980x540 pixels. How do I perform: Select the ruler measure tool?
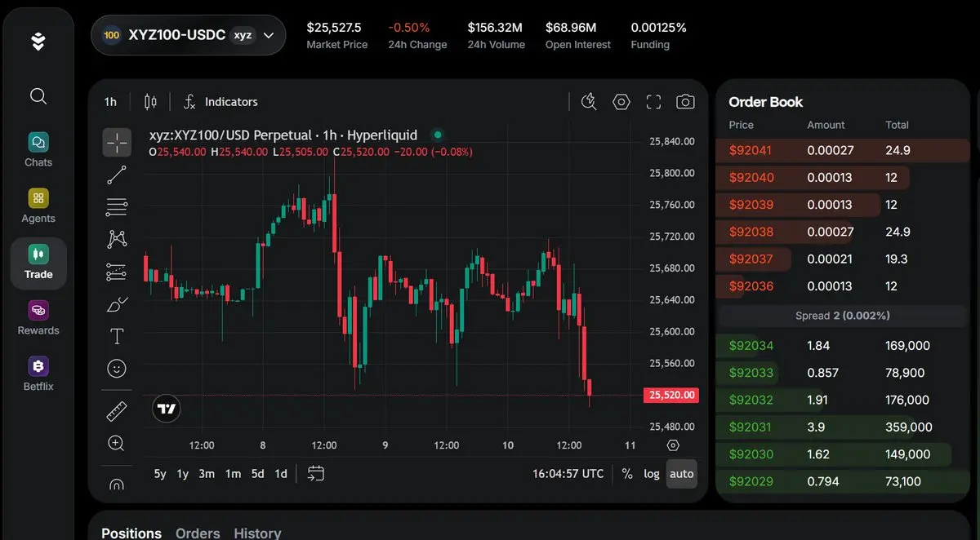[117, 411]
